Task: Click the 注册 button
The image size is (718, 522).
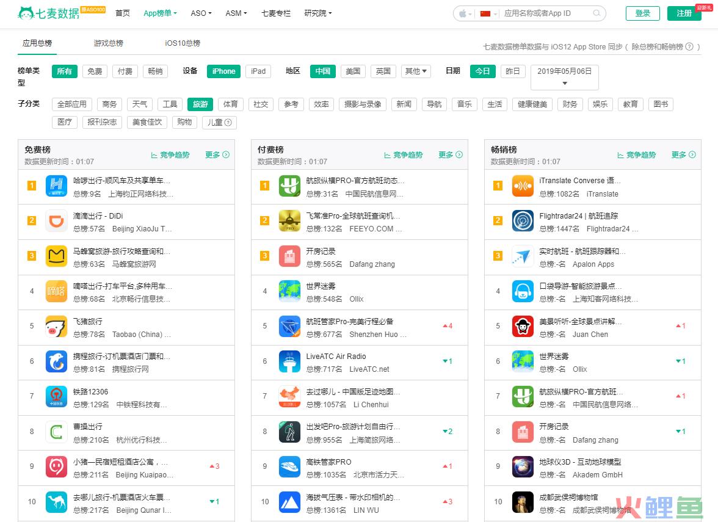Action: pos(684,13)
